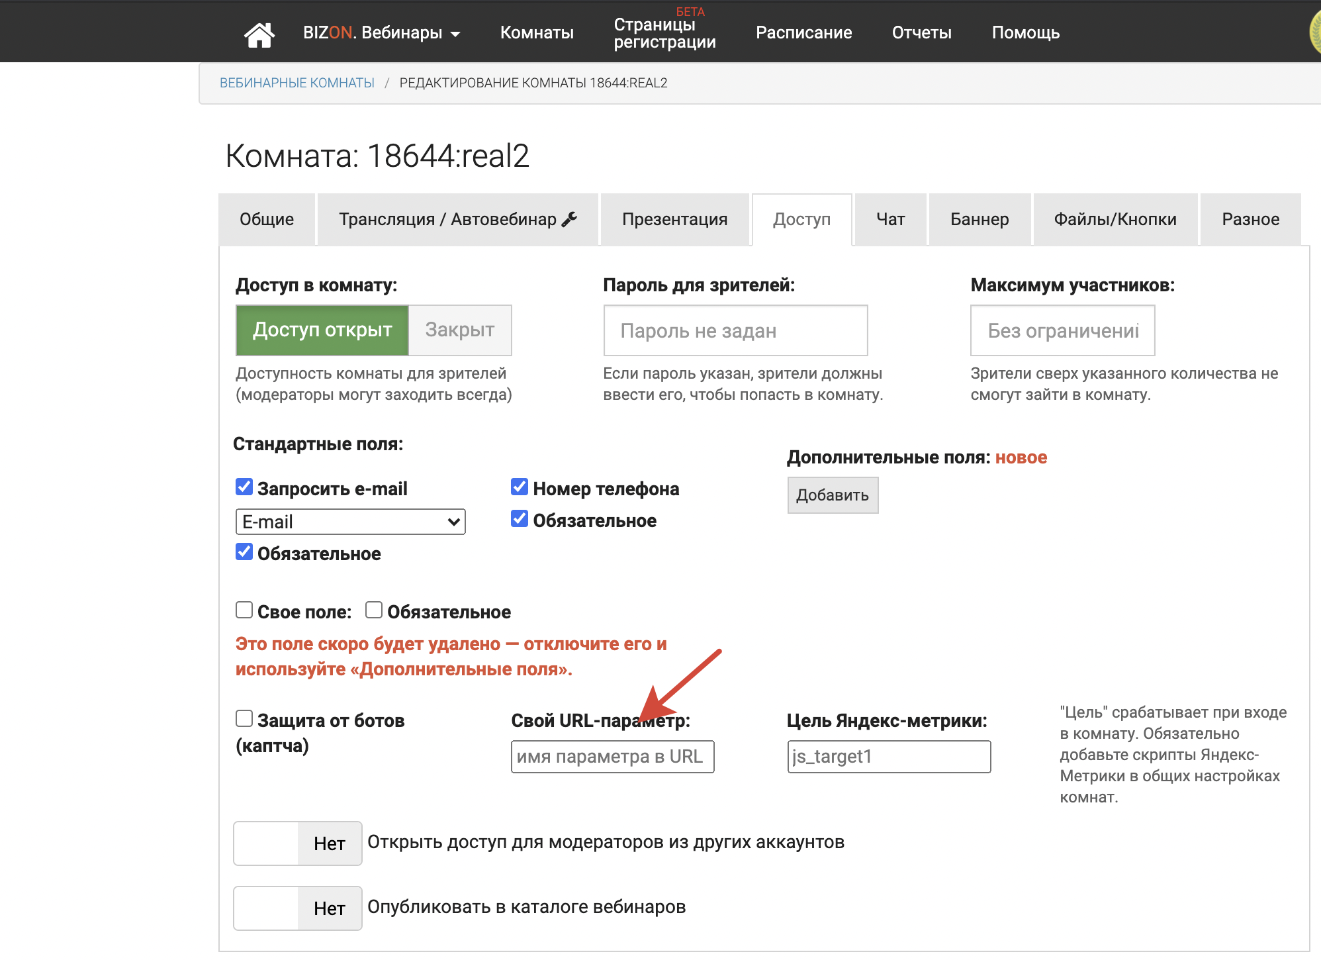This screenshot has height=960, width=1321.
Task: Uncheck the Запросить e-mail checkbox
Action: 244,487
